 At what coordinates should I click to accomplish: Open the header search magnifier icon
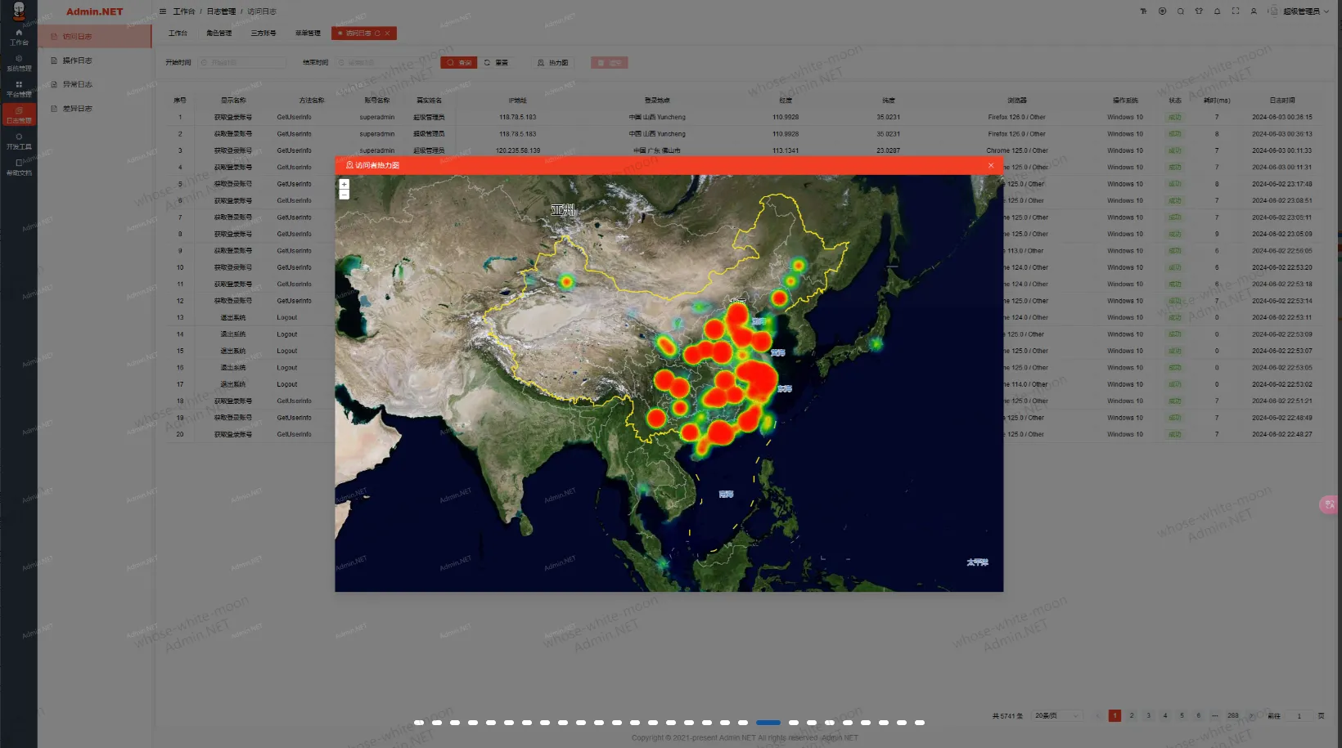pyautogui.click(x=1180, y=11)
